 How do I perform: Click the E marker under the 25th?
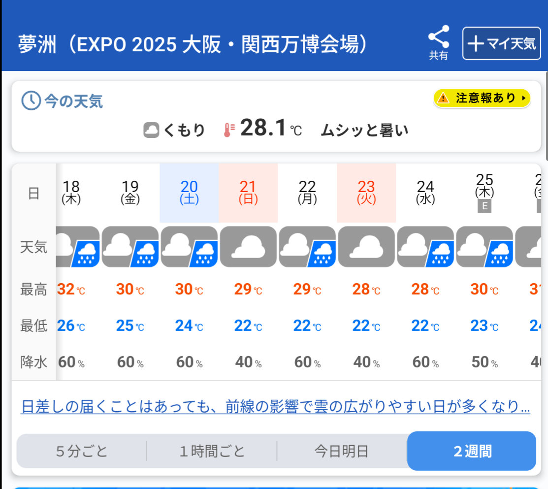pyautogui.click(x=484, y=206)
